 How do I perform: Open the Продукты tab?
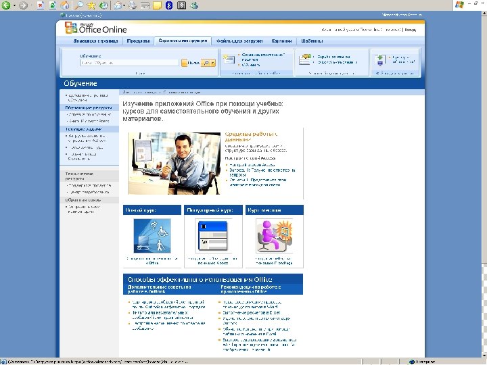138,41
